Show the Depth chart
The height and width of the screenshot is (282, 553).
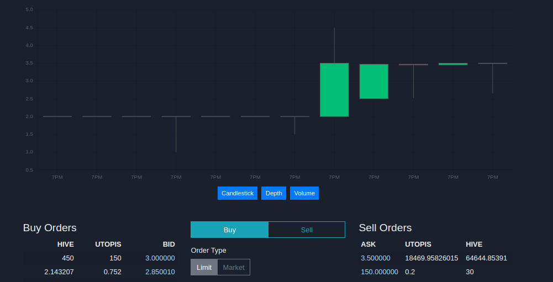point(273,193)
